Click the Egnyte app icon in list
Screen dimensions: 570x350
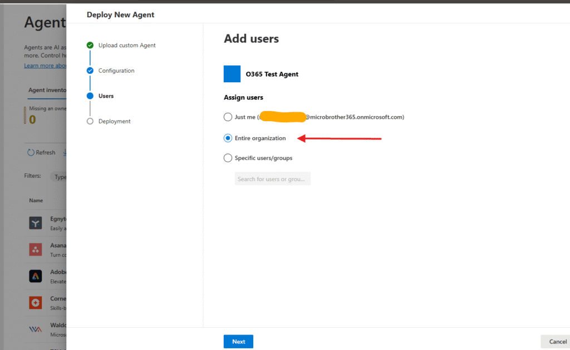[x=36, y=223]
